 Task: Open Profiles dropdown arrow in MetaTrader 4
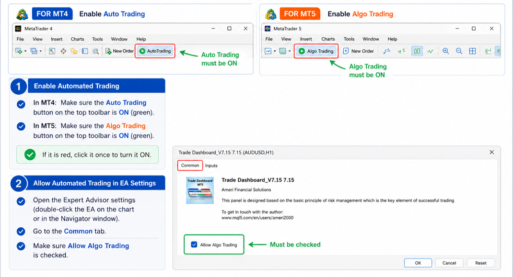click(x=41, y=51)
